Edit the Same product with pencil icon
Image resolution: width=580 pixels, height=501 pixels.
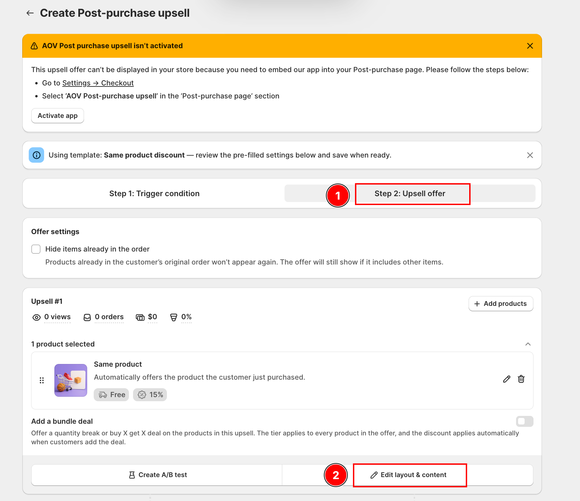coord(506,379)
